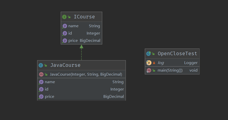Screen dimensions: 228x120
Task: Click the ICourse price property icon
Action: pyautogui.click(x=65, y=41)
